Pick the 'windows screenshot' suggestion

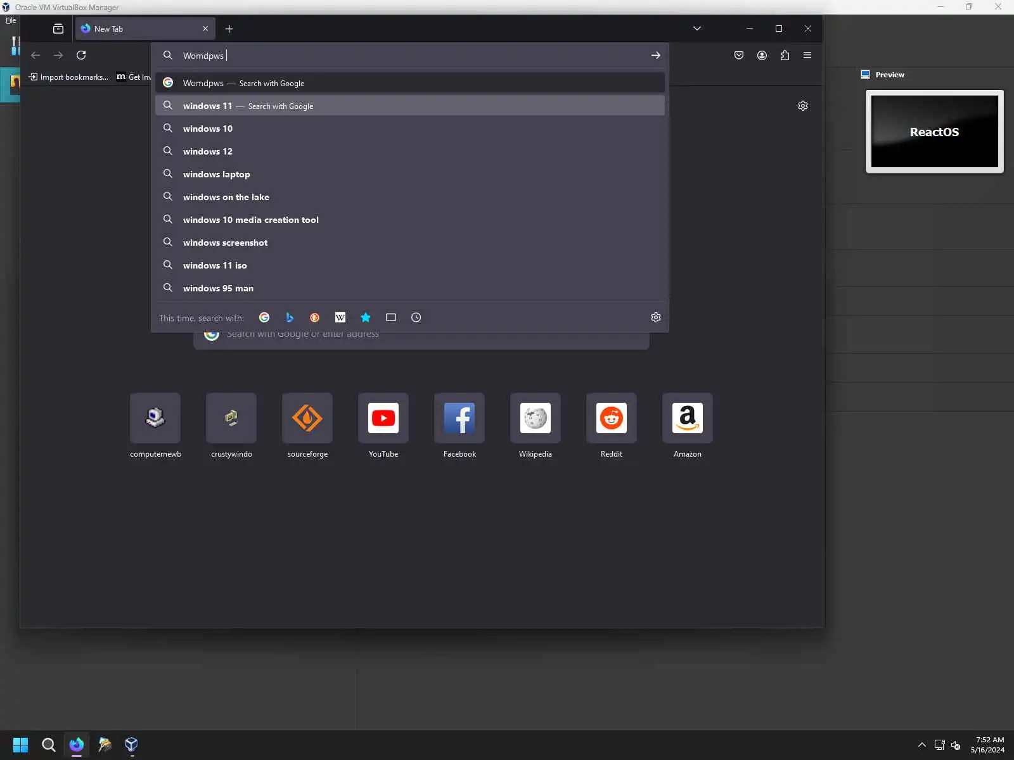[410, 243]
